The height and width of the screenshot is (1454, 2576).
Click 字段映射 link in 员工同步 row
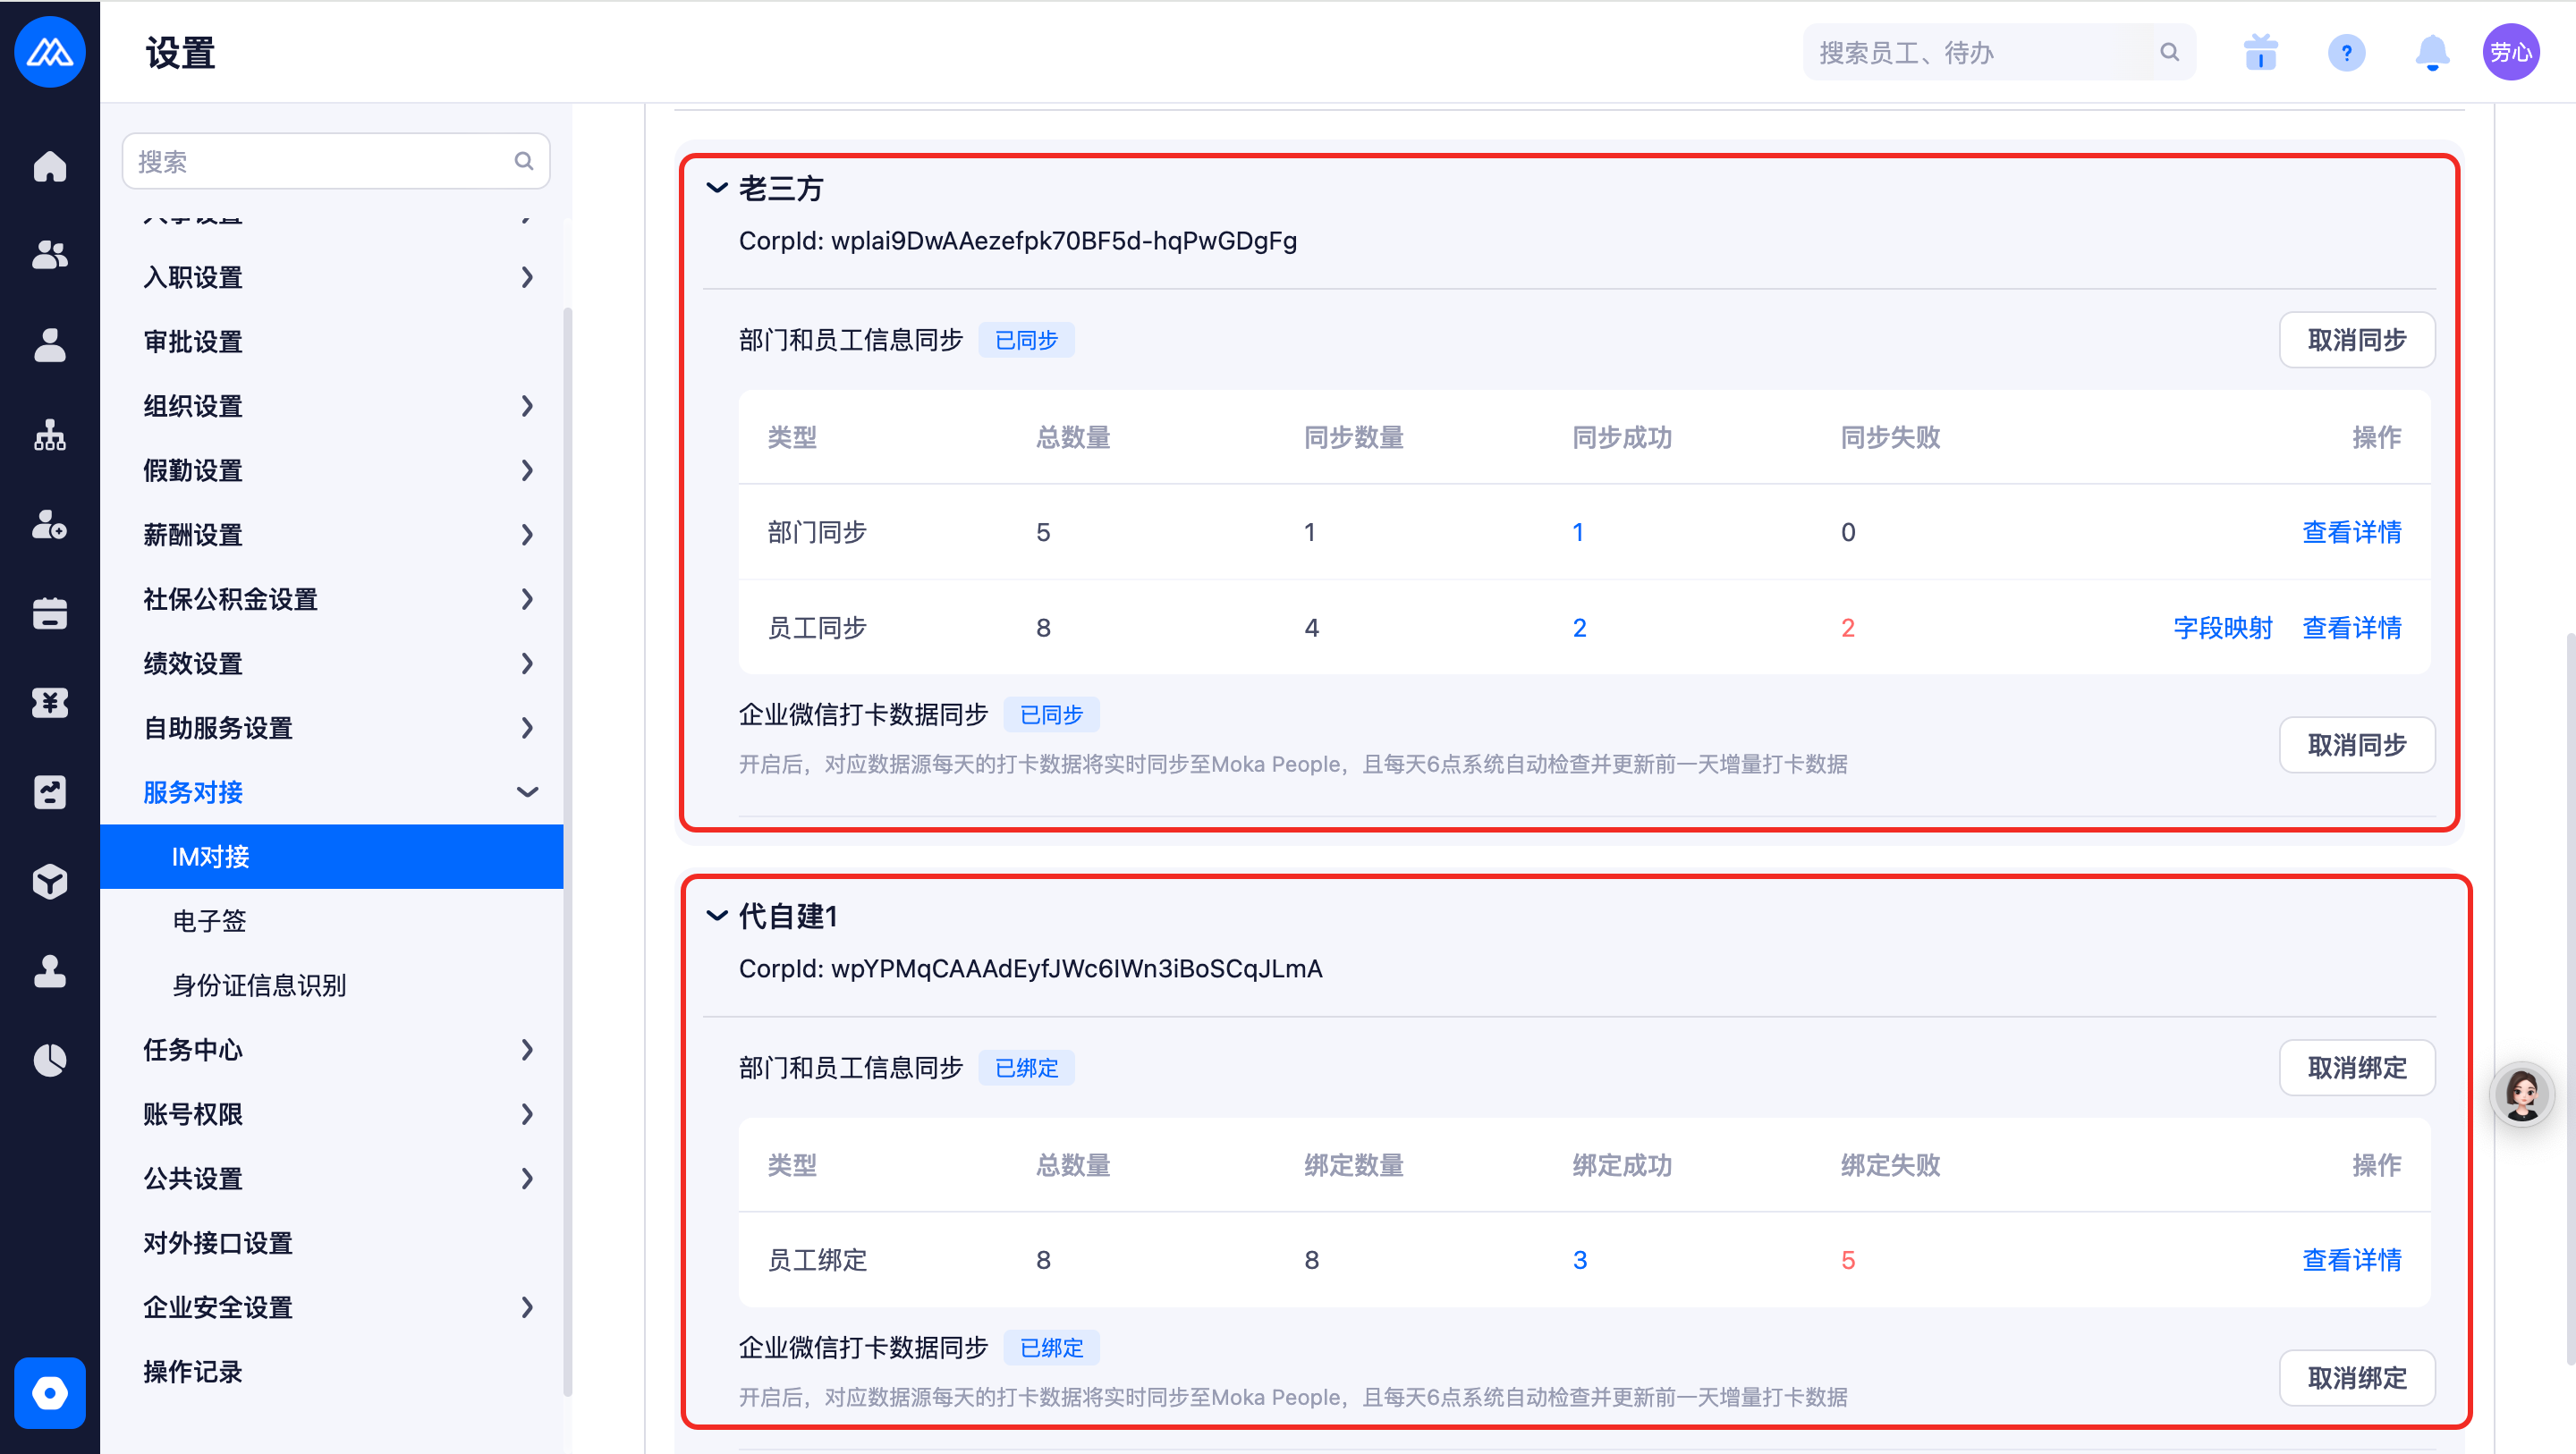(x=2222, y=628)
